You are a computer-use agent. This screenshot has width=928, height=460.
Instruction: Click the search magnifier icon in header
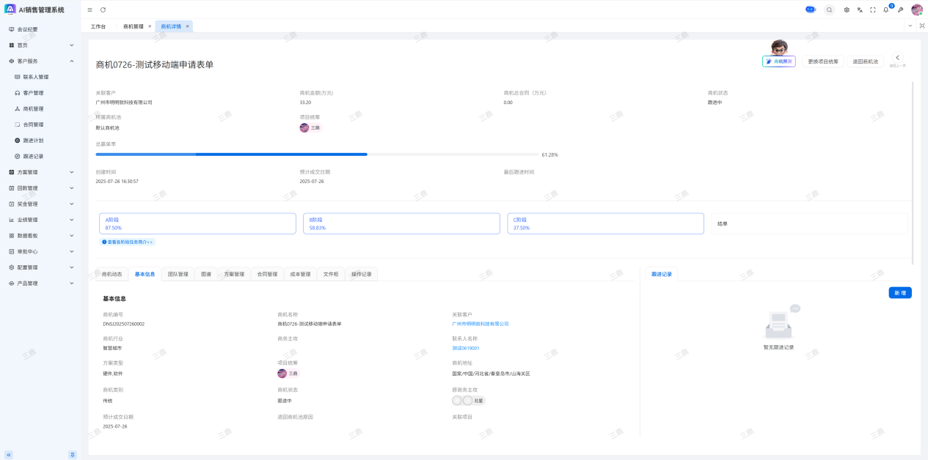(x=829, y=10)
